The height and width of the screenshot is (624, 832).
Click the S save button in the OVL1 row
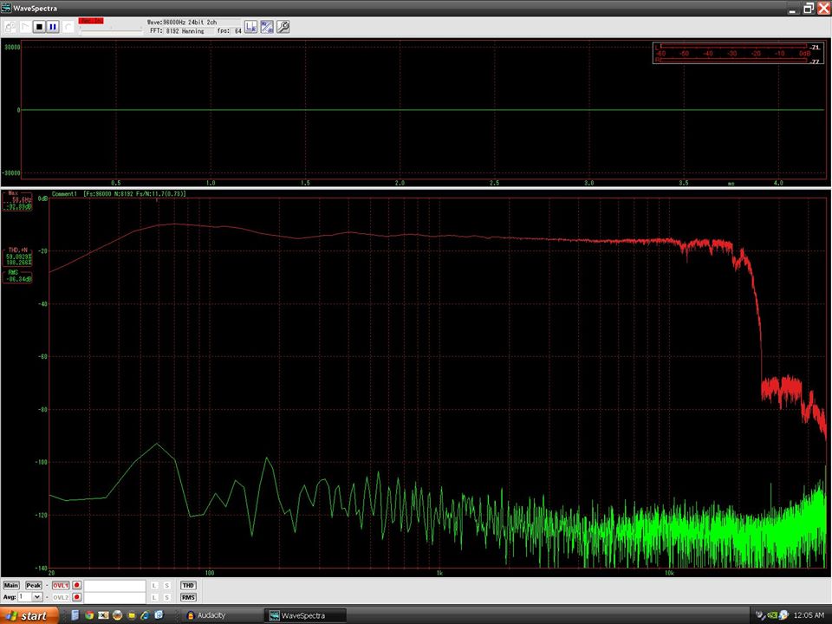(x=166, y=585)
